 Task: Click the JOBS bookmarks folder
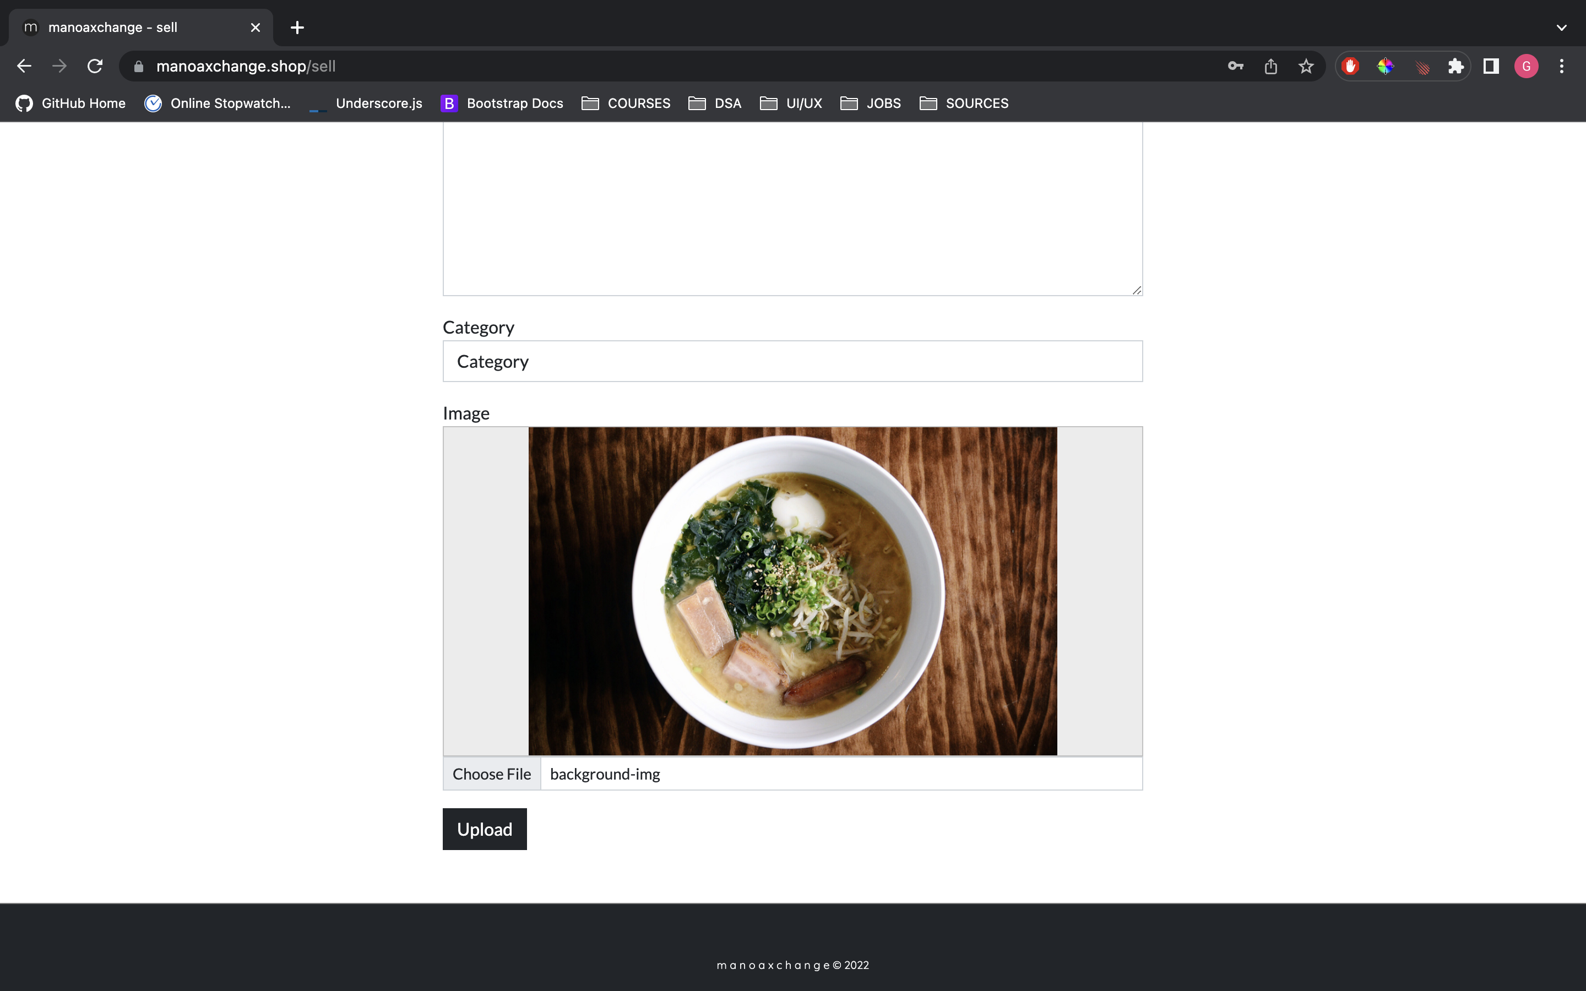tap(871, 103)
